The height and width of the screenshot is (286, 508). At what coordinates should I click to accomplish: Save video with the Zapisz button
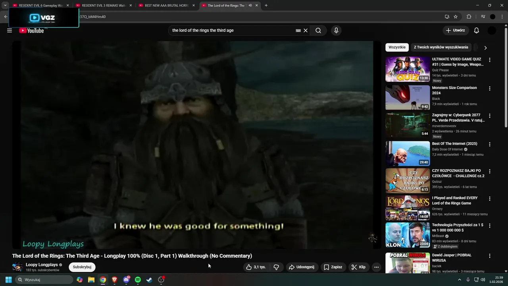click(333, 267)
